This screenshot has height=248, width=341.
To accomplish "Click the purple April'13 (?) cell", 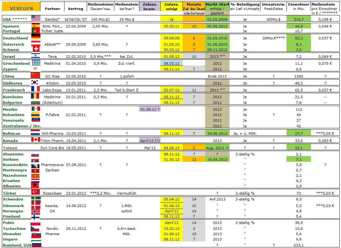I will coord(150,140).
